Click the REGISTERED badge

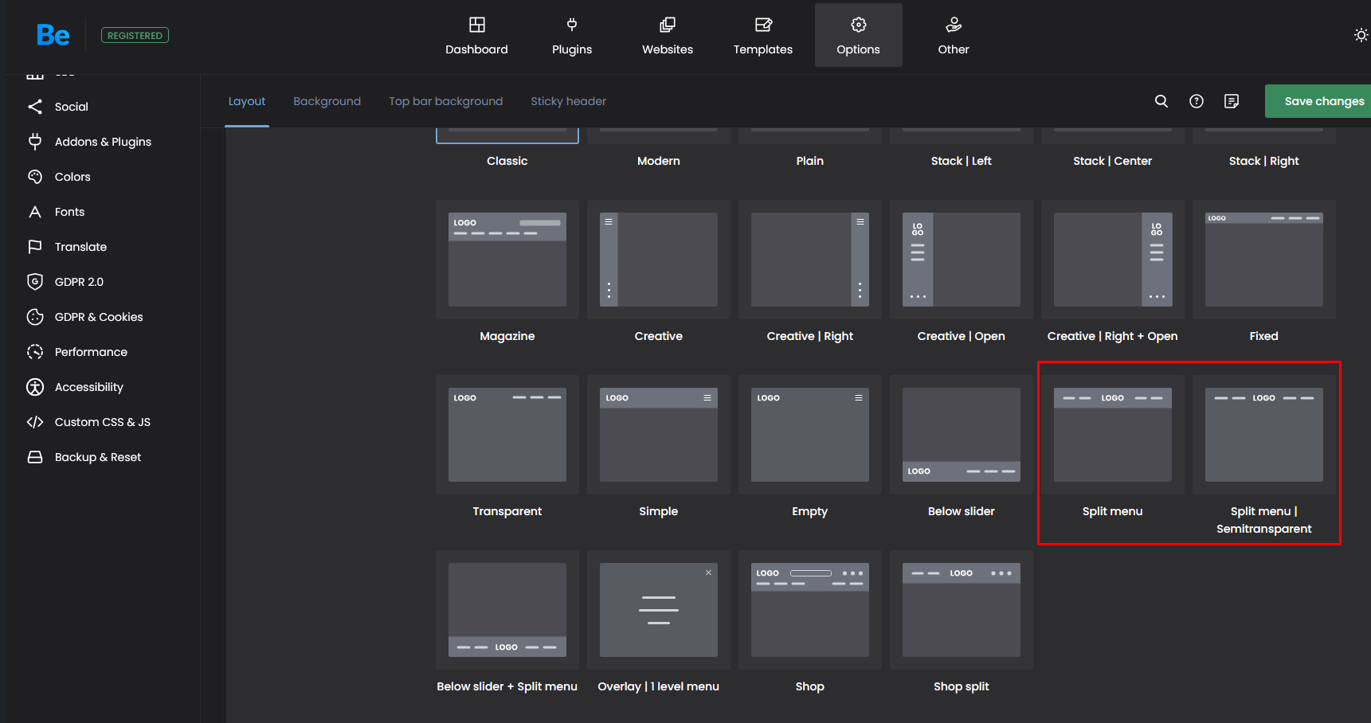click(135, 35)
